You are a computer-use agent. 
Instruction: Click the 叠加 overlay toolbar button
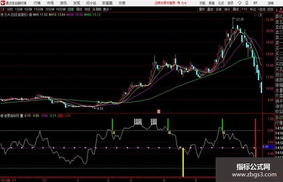(210, 9)
